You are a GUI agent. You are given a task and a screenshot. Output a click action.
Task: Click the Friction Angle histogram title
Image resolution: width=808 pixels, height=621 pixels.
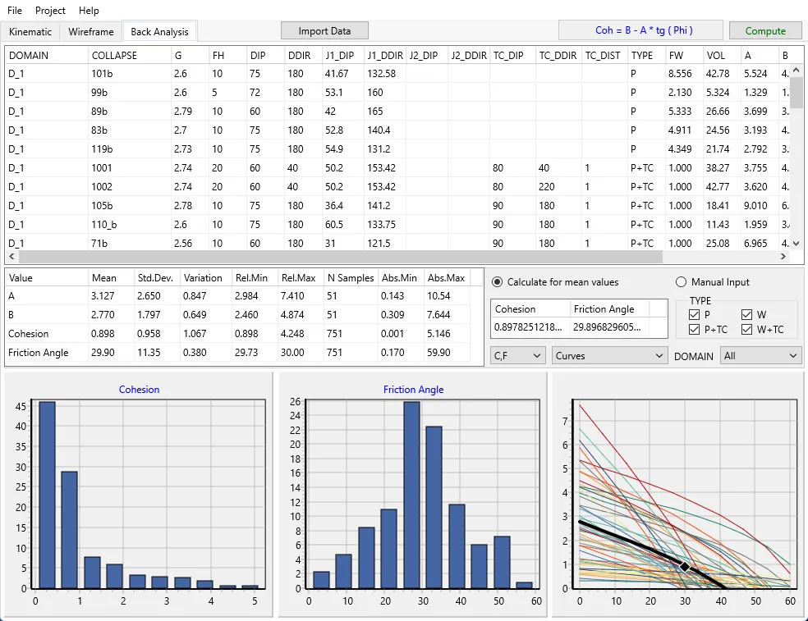[413, 390]
